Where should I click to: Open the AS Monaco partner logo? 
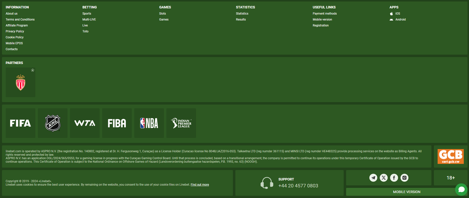tap(20, 82)
